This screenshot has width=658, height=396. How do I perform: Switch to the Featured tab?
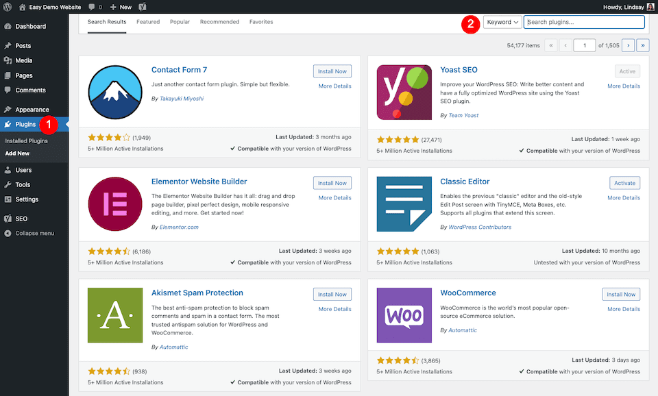point(147,21)
